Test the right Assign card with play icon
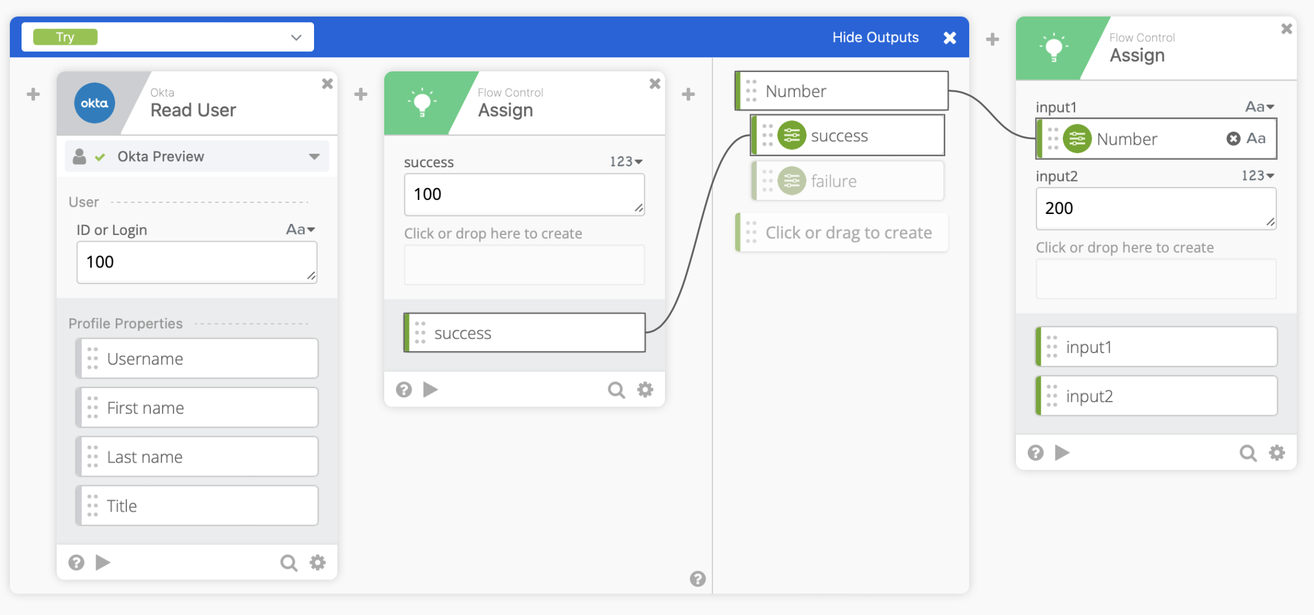 tap(1062, 453)
